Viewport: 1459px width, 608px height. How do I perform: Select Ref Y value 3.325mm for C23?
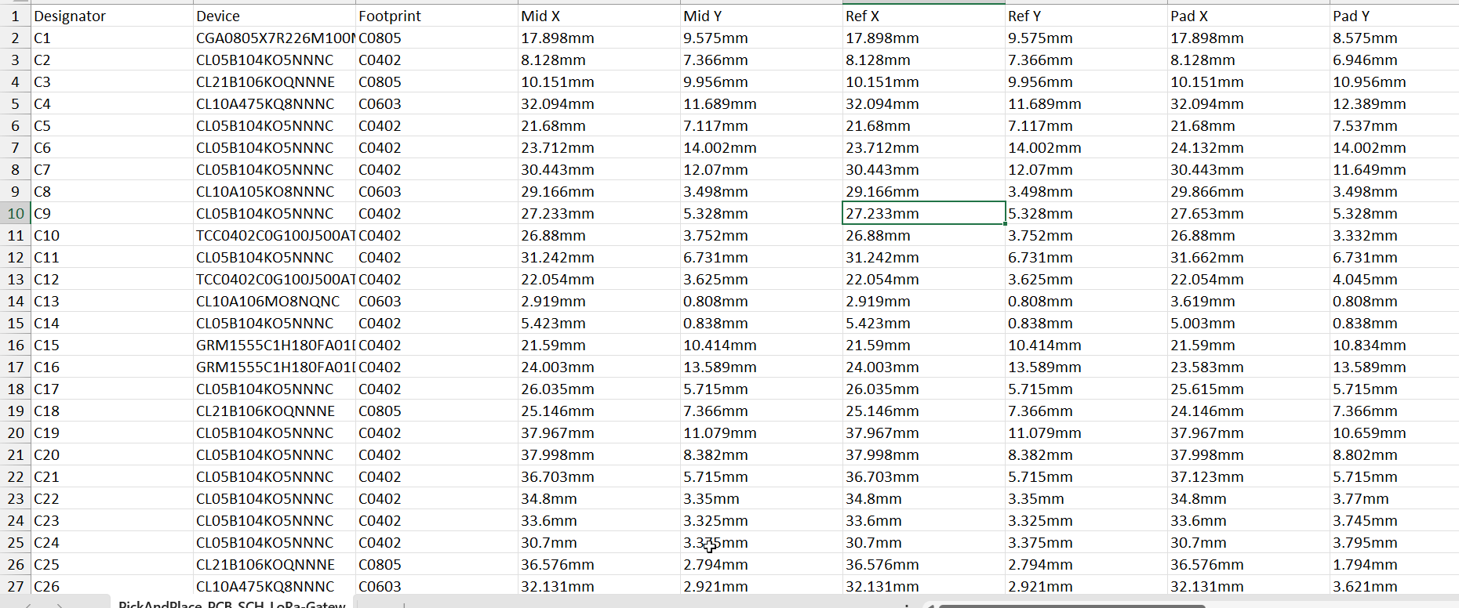1086,520
